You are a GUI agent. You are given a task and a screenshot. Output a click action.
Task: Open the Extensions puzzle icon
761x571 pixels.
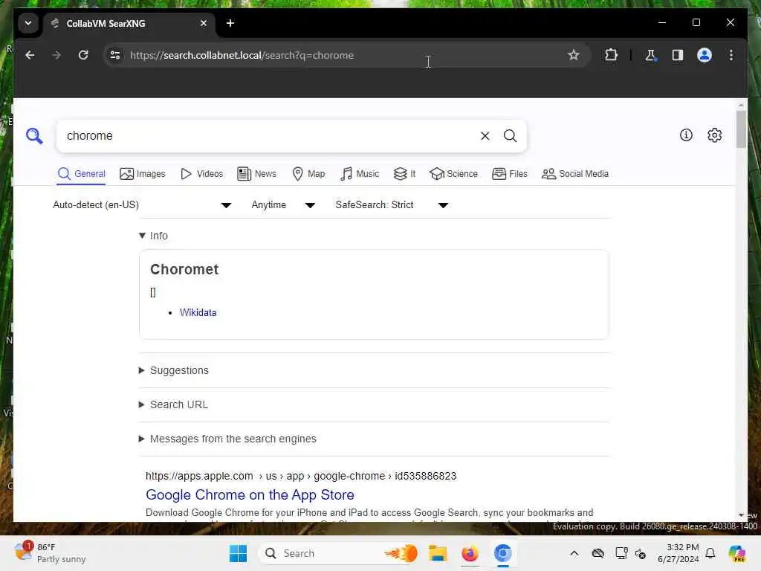611,55
